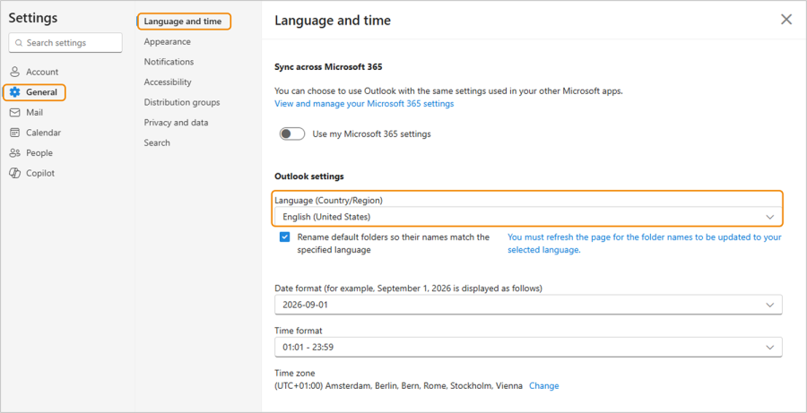807x413 pixels.
Task: Go to Calendar settings category
Action: [44, 133]
